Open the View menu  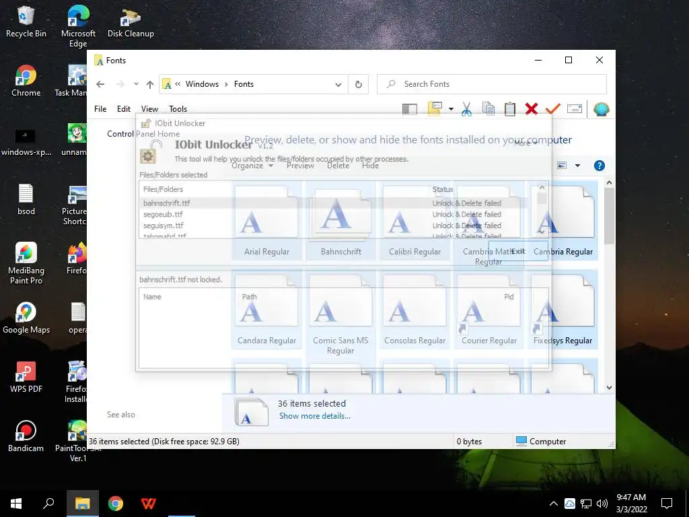149,109
